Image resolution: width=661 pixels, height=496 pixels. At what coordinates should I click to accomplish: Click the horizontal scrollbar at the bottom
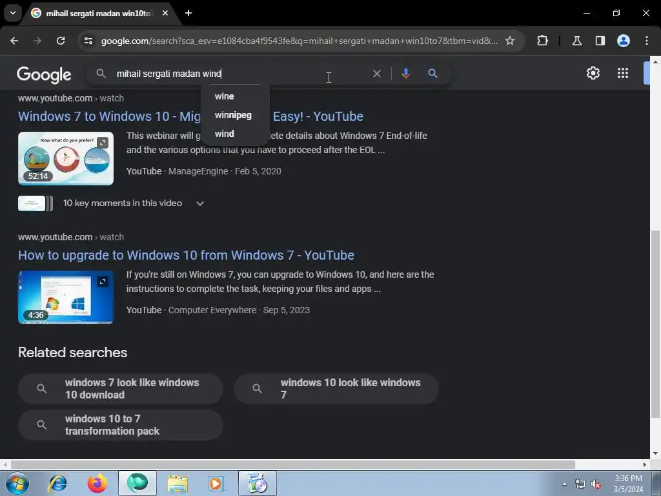(x=293, y=464)
